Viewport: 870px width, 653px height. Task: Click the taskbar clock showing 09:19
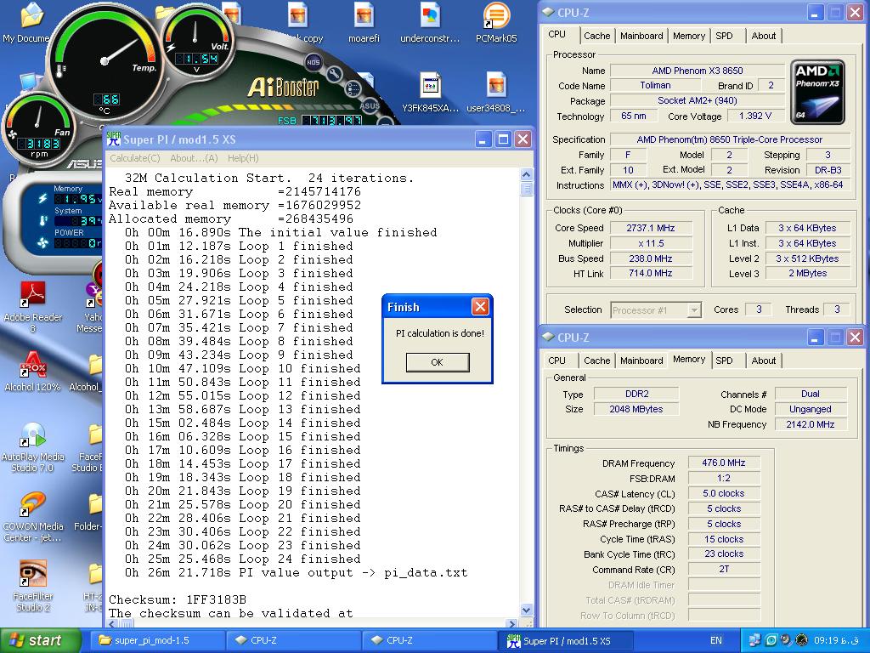836,640
